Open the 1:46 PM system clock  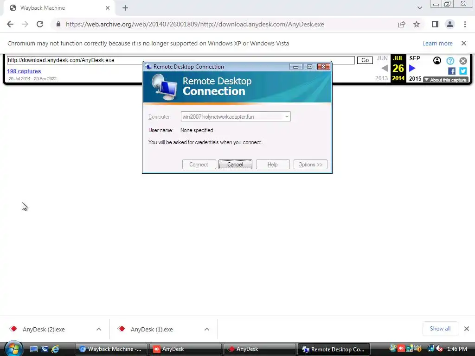457,349
